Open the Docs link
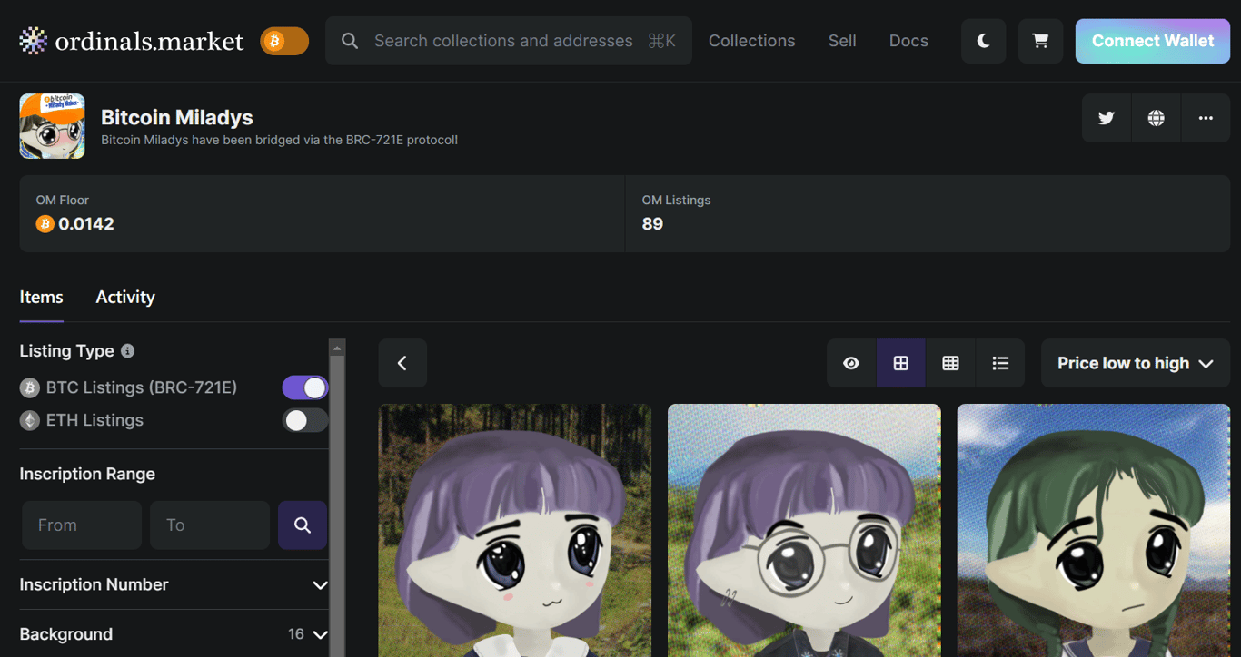The width and height of the screenshot is (1241, 657). pos(908,41)
